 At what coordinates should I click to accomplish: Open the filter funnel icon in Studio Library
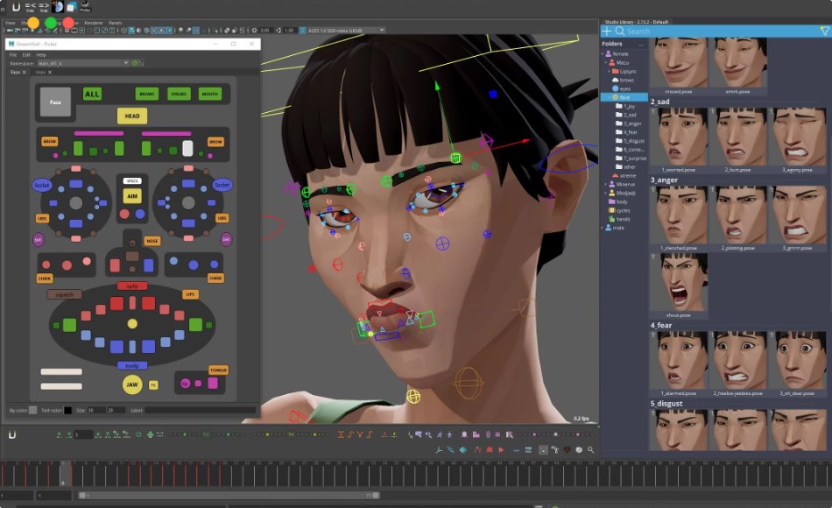pos(823,31)
